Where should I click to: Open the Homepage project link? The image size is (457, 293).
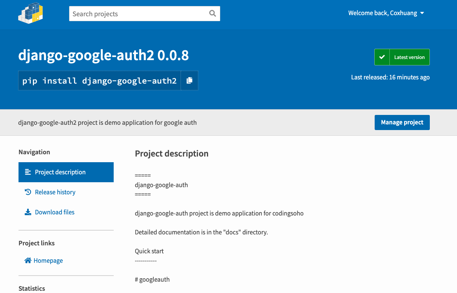(44, 260)
